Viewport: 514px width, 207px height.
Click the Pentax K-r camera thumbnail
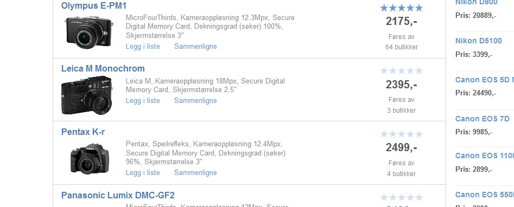click(90, 158)
